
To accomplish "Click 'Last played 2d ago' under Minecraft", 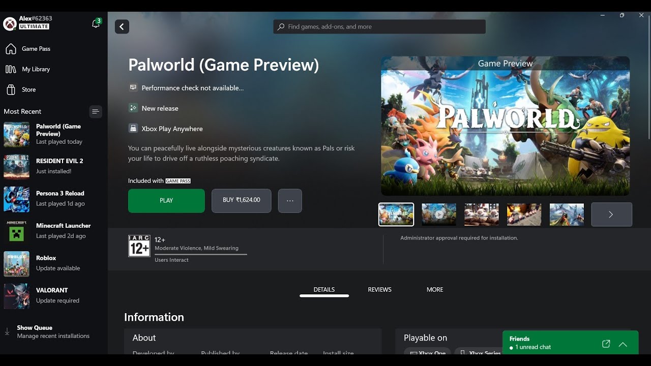I will coord(61,236).
